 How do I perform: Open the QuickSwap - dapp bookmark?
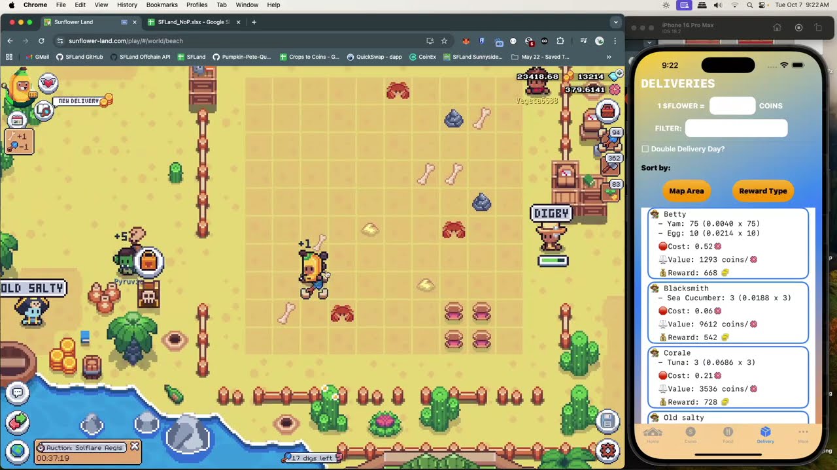click(x=374, y=57)
